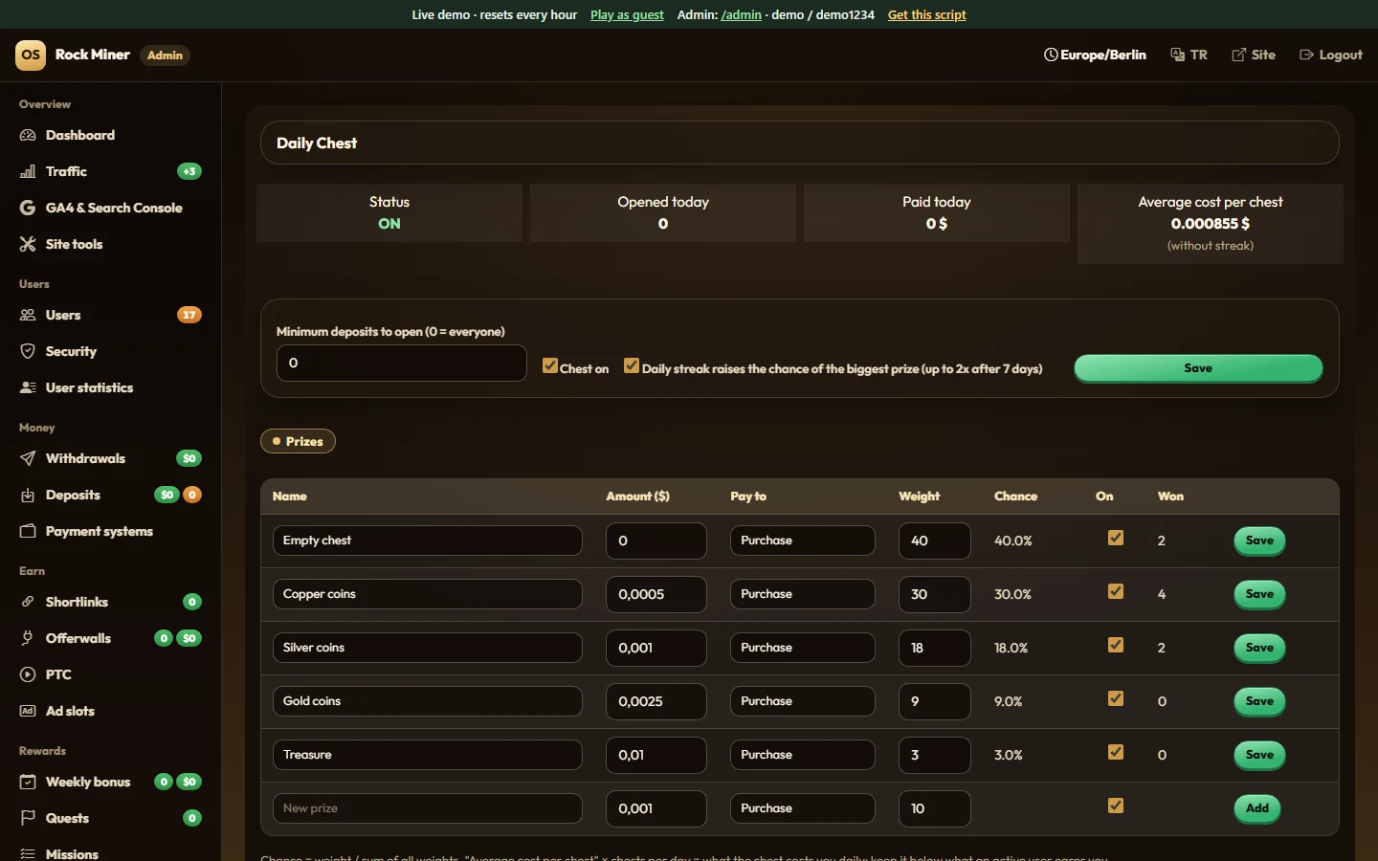Save the chest settings with big green button

click(x=1198, y=368)
